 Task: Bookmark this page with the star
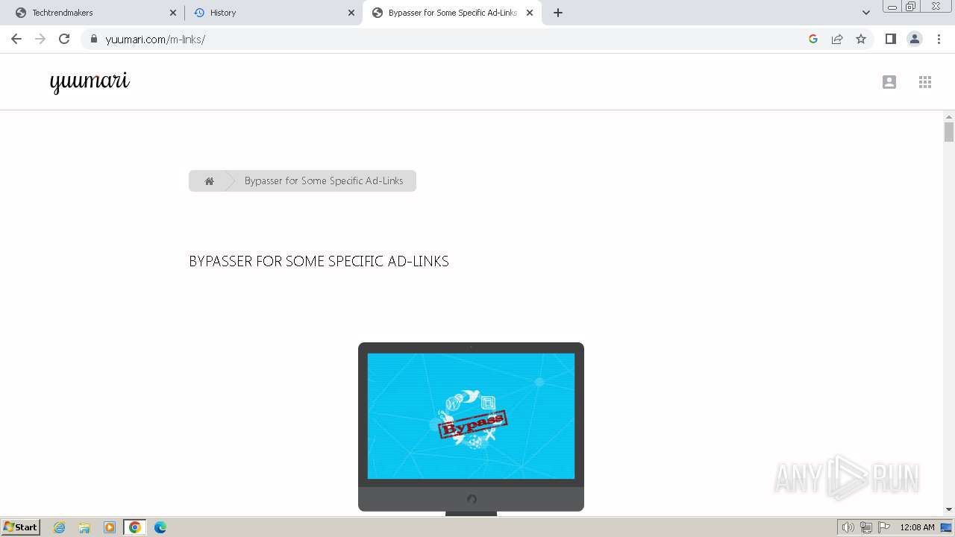click(x=861, y=39)
